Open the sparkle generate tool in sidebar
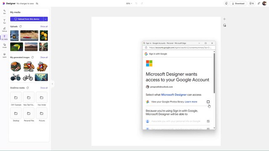Viewport: 269px width, 151px height. click(5, 11)
